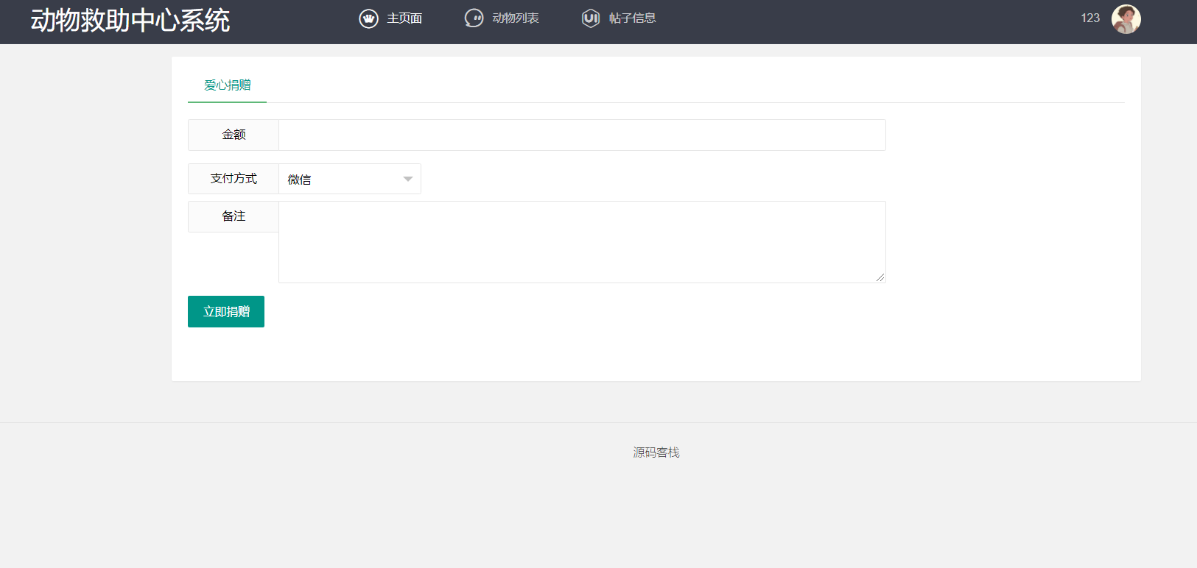Click the 金额 amount input field
Viewport: 1197px width, 568px height.
(582, 135)
